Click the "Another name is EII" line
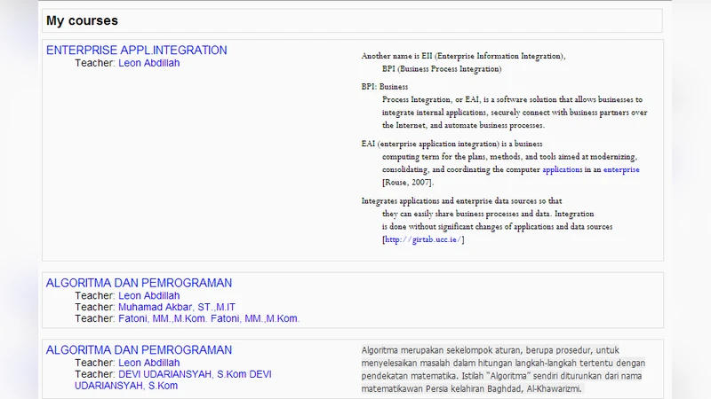 pos(462,56)
